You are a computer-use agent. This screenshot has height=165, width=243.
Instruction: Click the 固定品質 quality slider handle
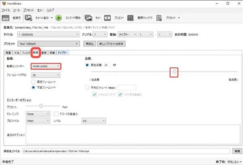[x=174, y=72]
